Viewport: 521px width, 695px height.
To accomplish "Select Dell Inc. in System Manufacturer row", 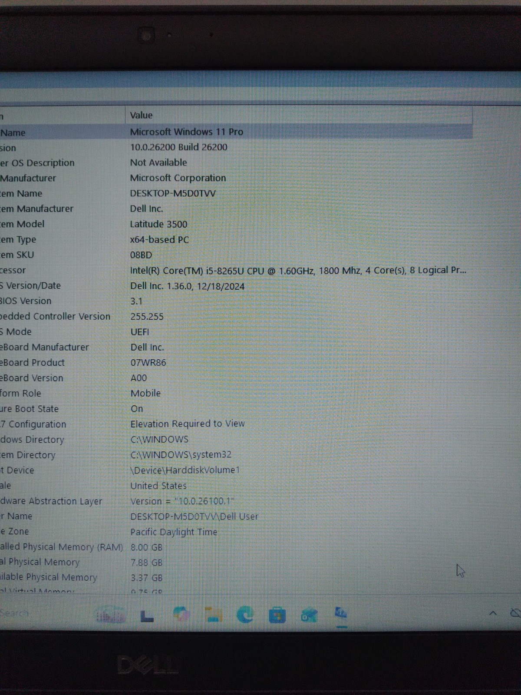I will tap(147, 208).
